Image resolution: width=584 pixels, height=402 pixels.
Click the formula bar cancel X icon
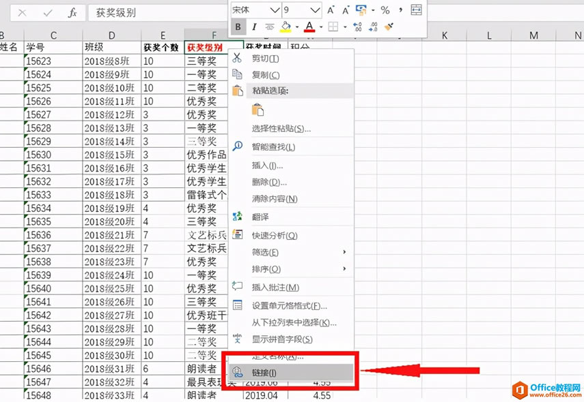point(23,13)
